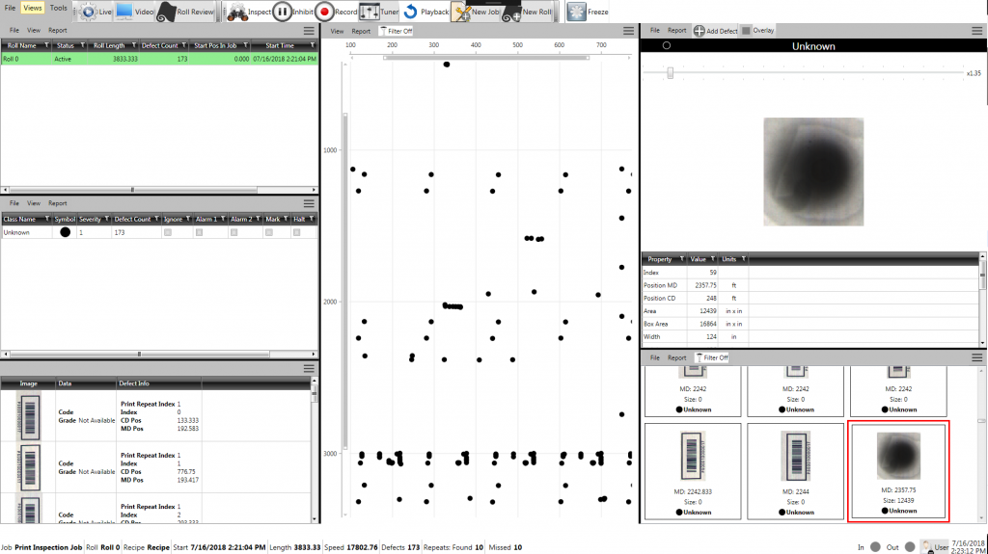Start recording with the Record icon

[324, 12]
